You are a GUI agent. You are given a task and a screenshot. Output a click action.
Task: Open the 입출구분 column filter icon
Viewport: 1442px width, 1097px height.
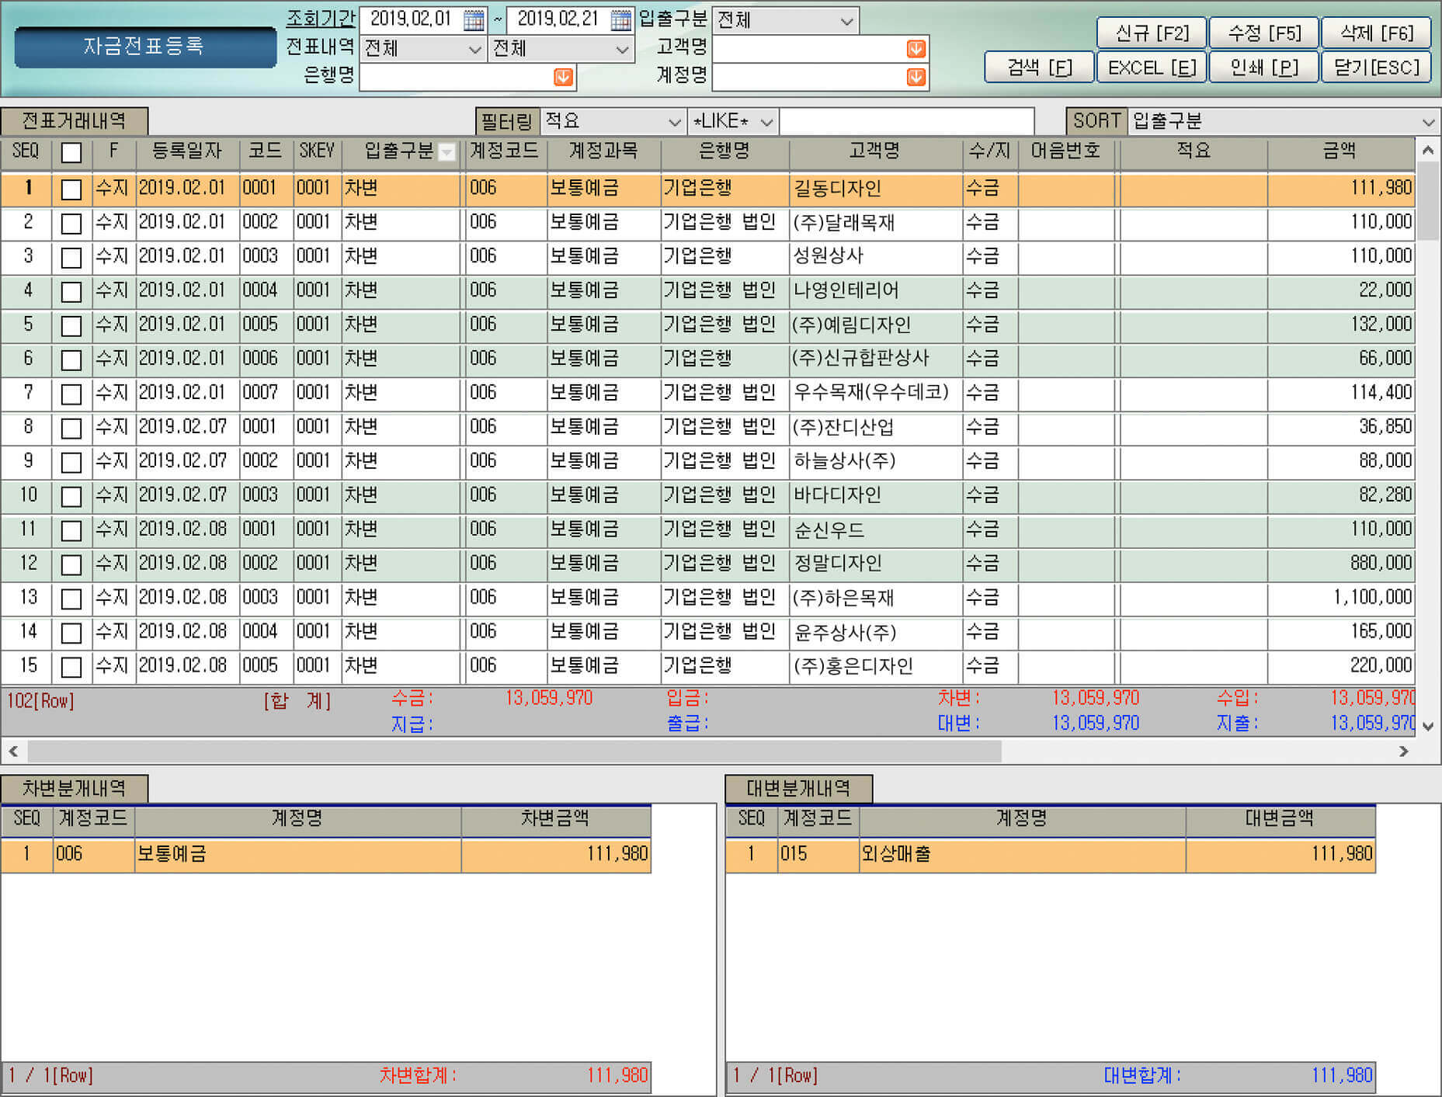point(447,152)
